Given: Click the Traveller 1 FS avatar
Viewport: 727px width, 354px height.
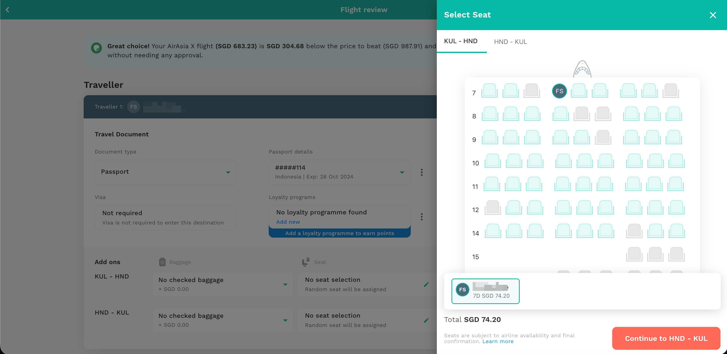Looking at the screenshot, I should click(133, 107).
